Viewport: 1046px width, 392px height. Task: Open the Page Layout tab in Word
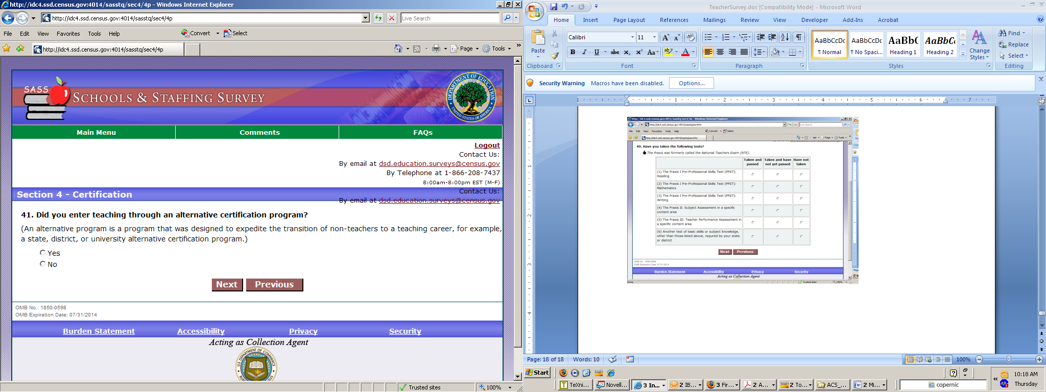coord(629,20)
